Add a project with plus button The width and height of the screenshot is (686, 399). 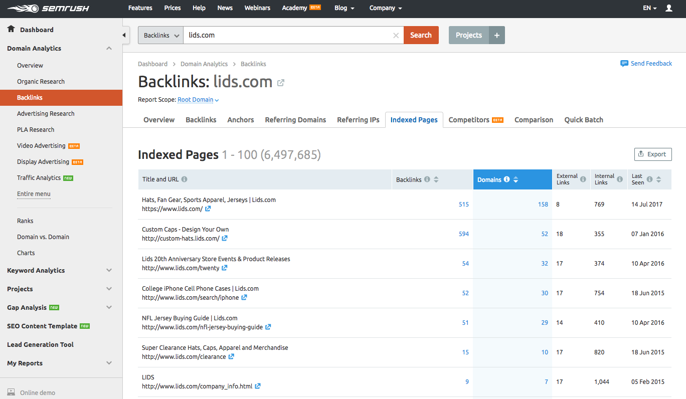(497, 35)
